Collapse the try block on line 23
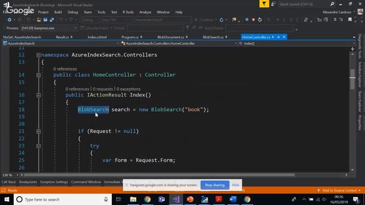Screen dimensions: 365x205 pyautogui.click(x=38, y=146)
